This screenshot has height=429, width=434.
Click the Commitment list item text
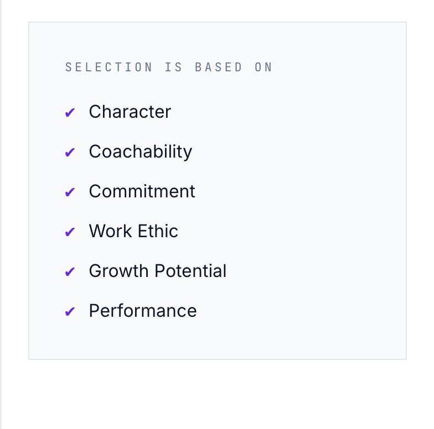[x=142, y=191]
